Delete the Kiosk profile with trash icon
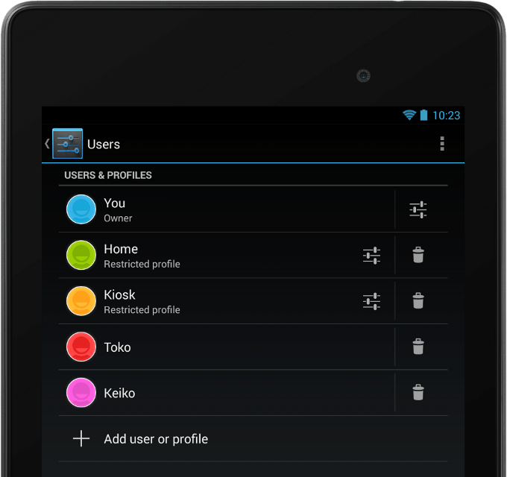507x477 pixels. coord(418,301)
